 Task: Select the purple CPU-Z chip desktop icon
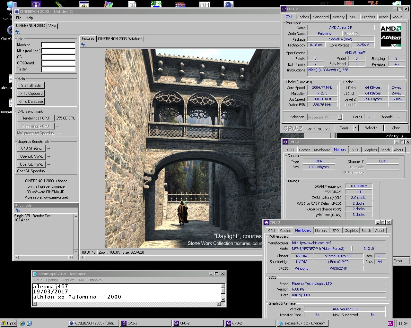tap(36, 4)
